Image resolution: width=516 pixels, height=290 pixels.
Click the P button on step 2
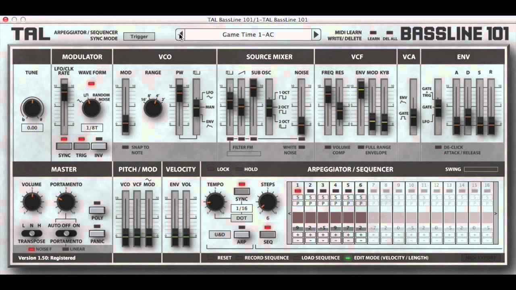(x=310, y=203)
